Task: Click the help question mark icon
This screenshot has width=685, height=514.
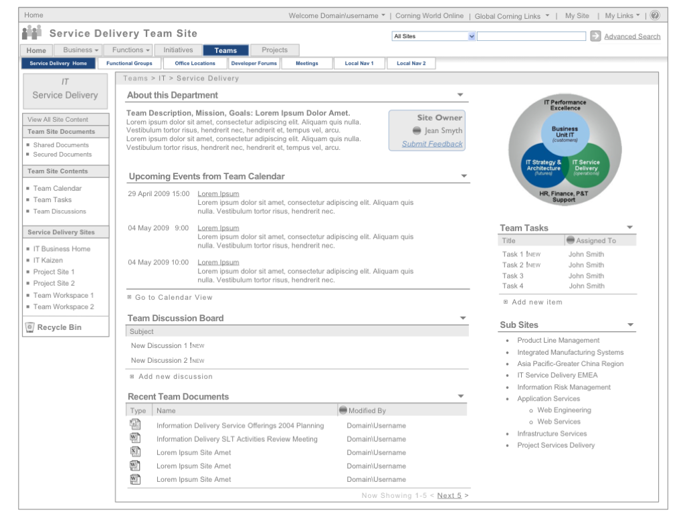Action: pyautogui.click(x=654, y=15)
